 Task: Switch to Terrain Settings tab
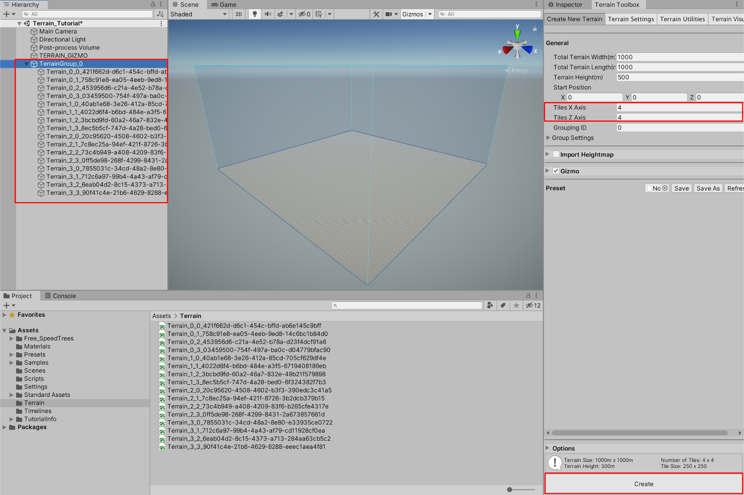click(x=630, y=19)
